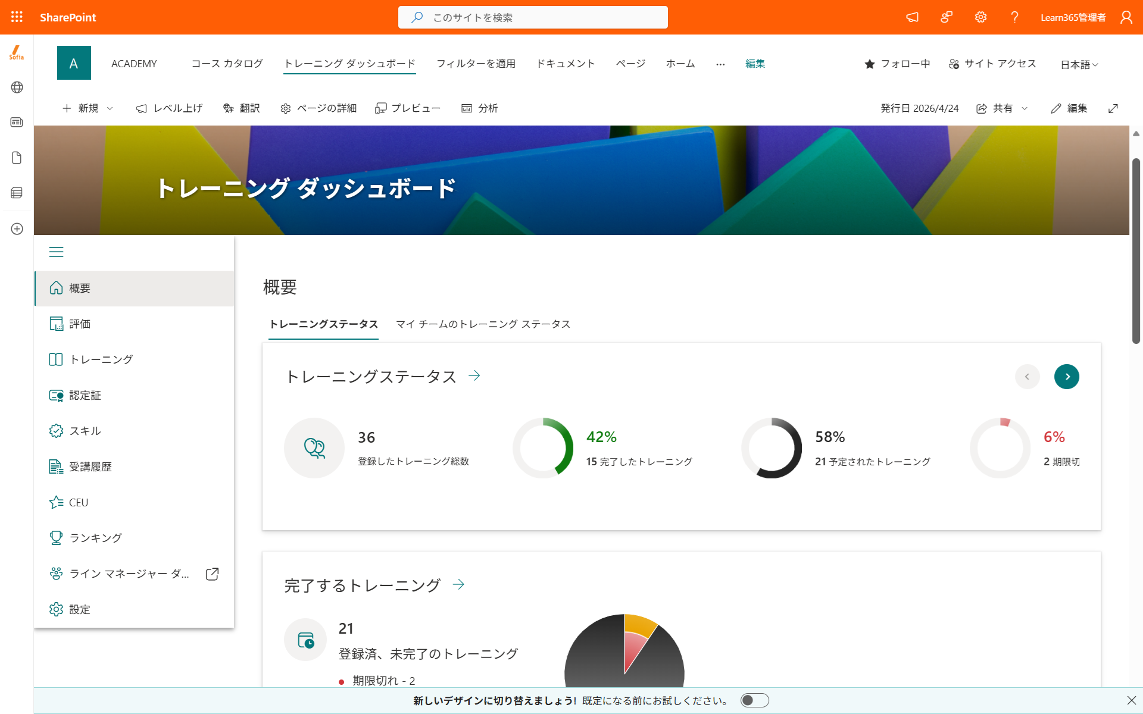Expand the 共有 share dropdown chevron
The width and height of the screenshot is (1143, 714).
point(1025,108)
